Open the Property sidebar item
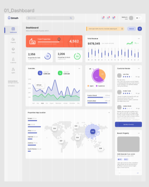149x187 pixels. tap(13, 40)
